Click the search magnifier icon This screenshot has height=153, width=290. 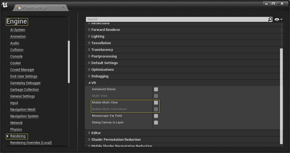click(x=270, y=19)
